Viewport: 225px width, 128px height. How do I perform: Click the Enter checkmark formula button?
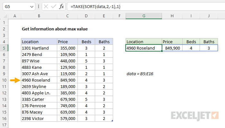(x=54, y=7)
